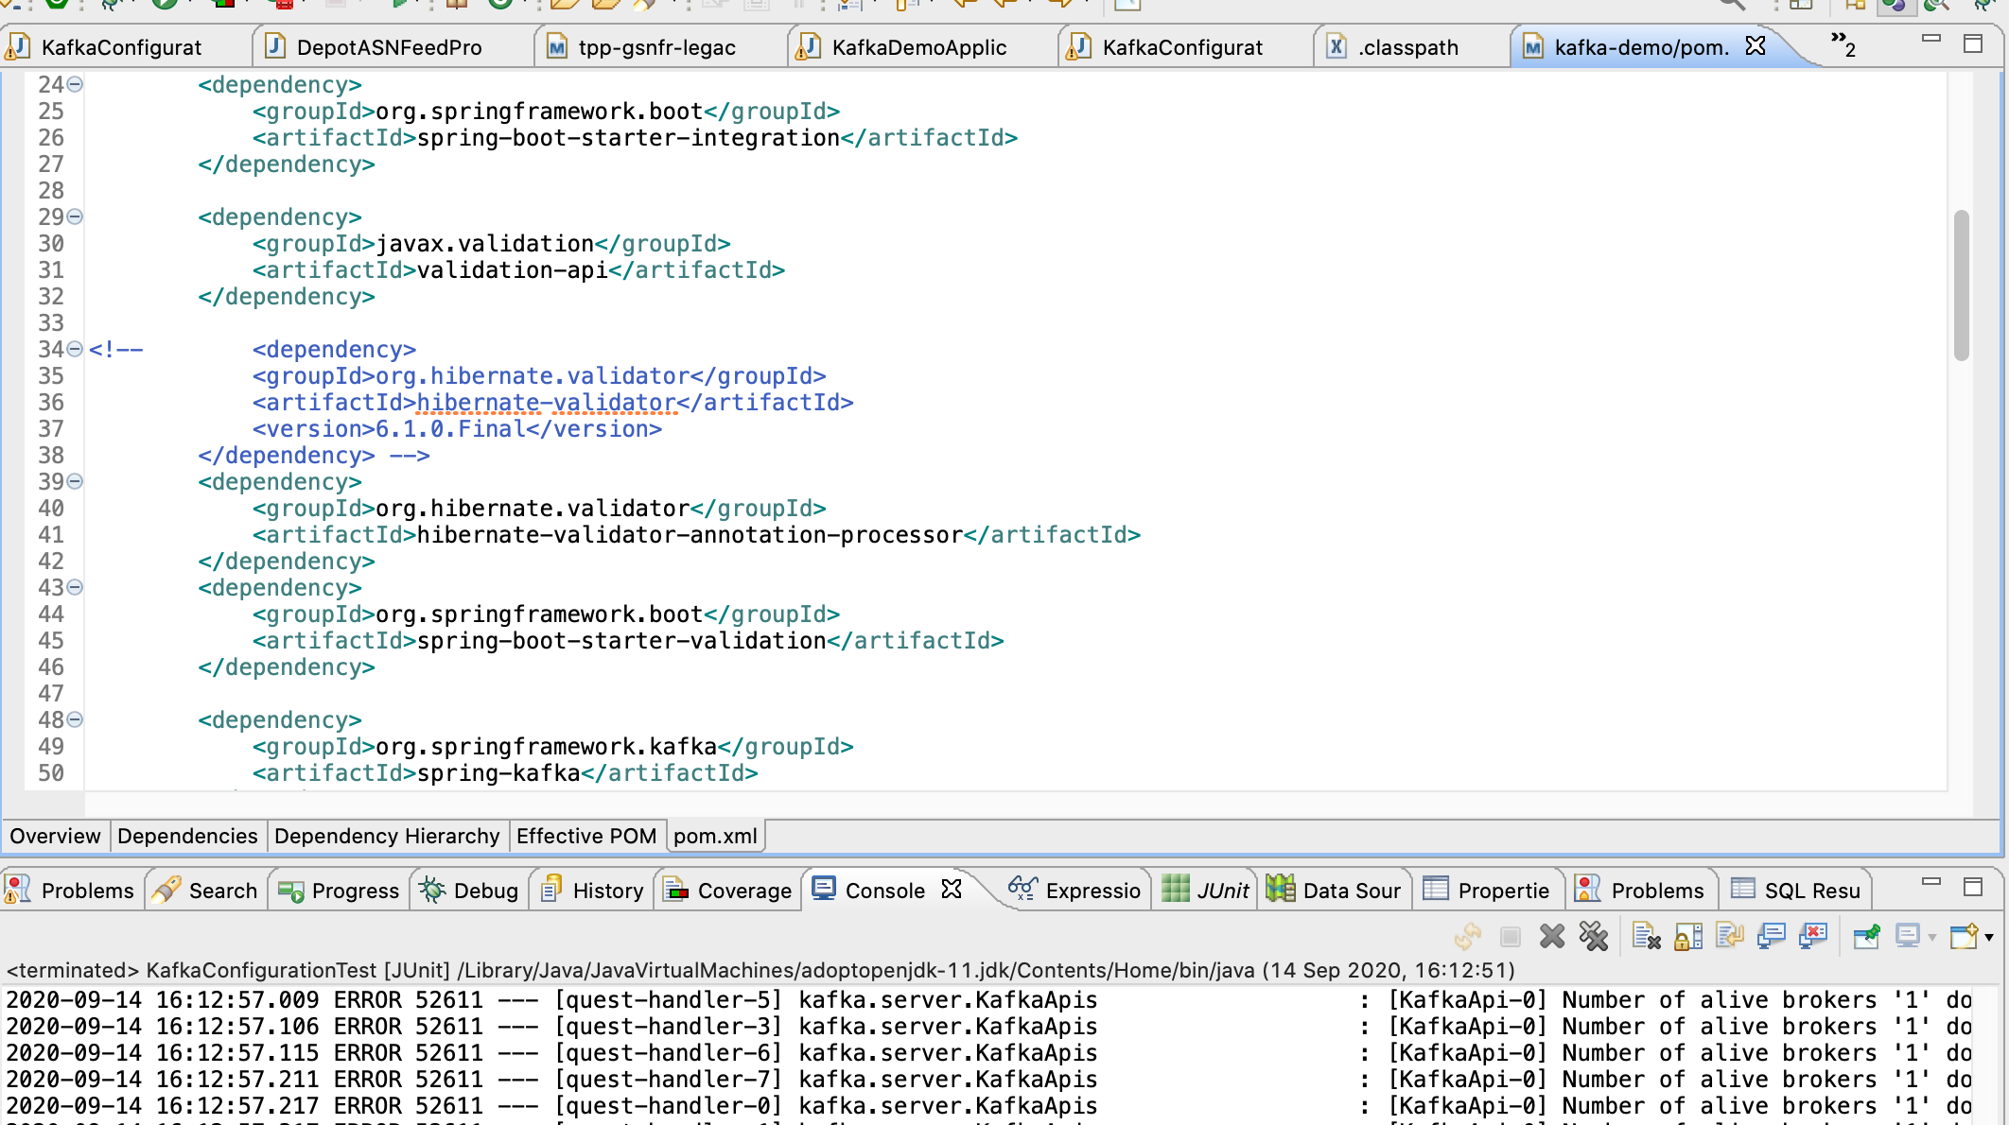The image size is (2009, 1125).
Task: Open Display Selected Console dropdown arrow
Action: (1932, 938)
